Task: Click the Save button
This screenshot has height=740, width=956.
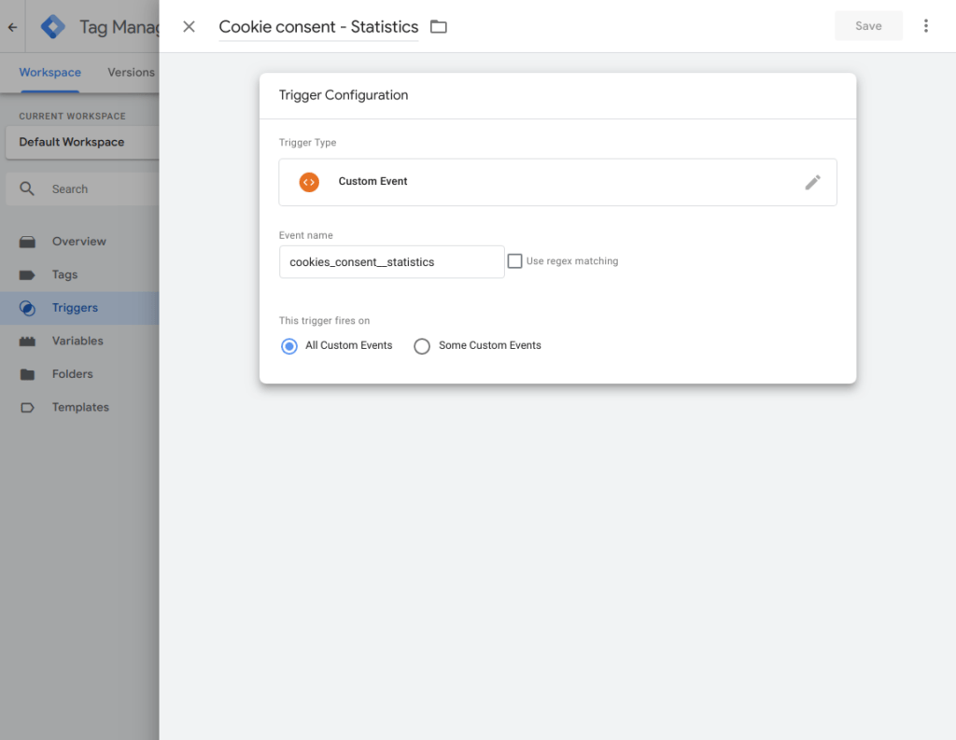Action: tap(868, 26)
